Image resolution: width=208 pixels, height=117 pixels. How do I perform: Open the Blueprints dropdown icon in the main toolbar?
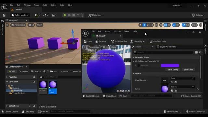45,15
